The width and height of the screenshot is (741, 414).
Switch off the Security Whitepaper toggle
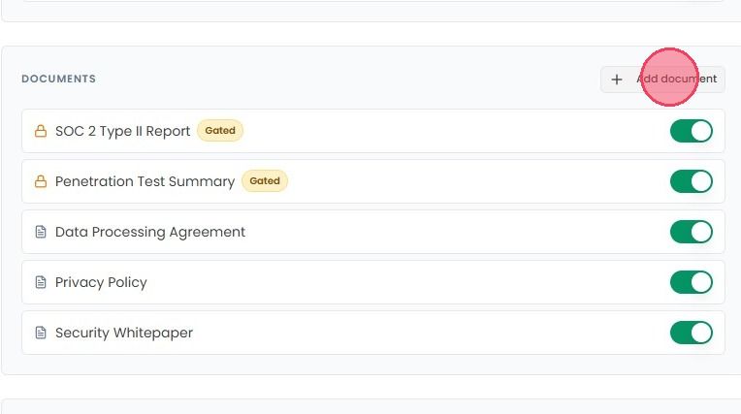click(691, 333)
